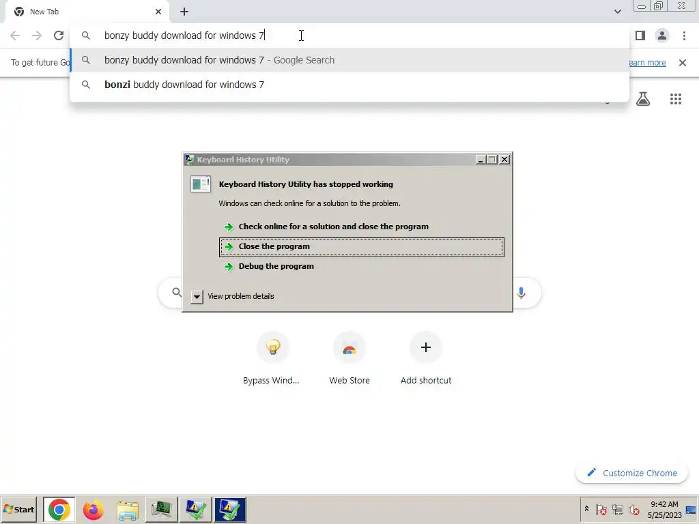Open the Learn more link
The image size is (699, 524).
coord(647,63)
